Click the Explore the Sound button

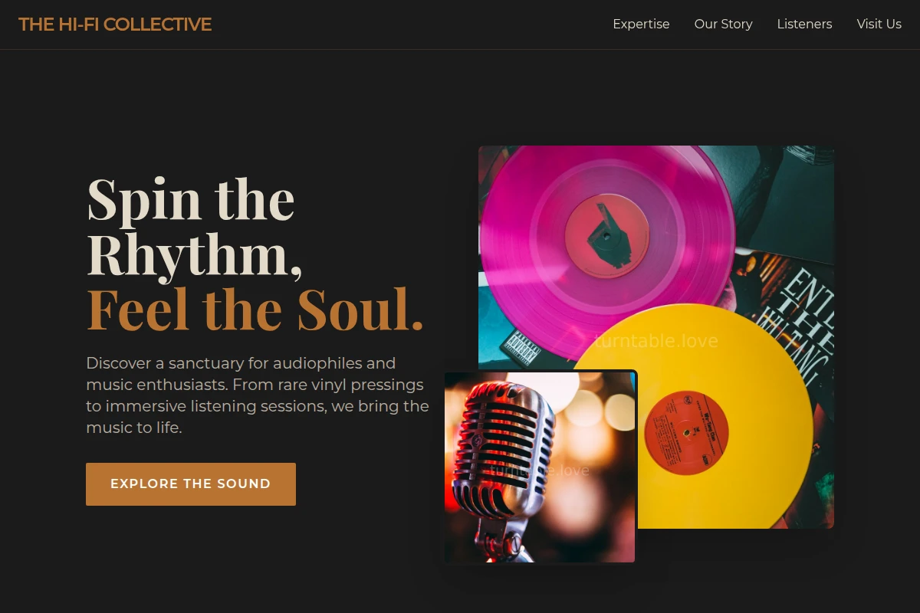pos(191,484)
